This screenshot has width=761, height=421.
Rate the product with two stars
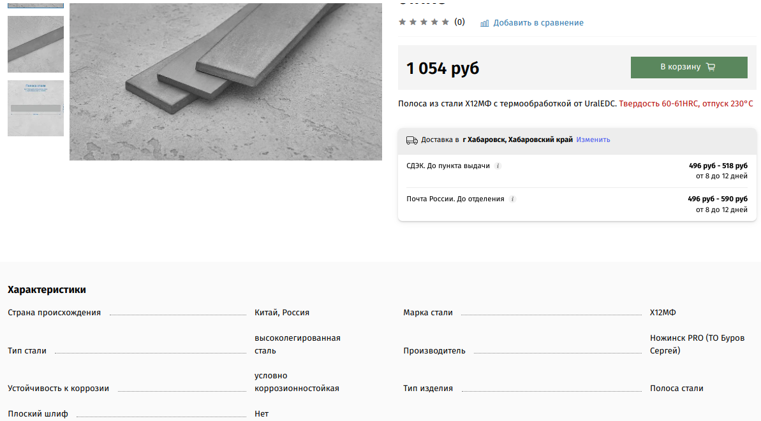pyautogui.click(x=413, y=22)
